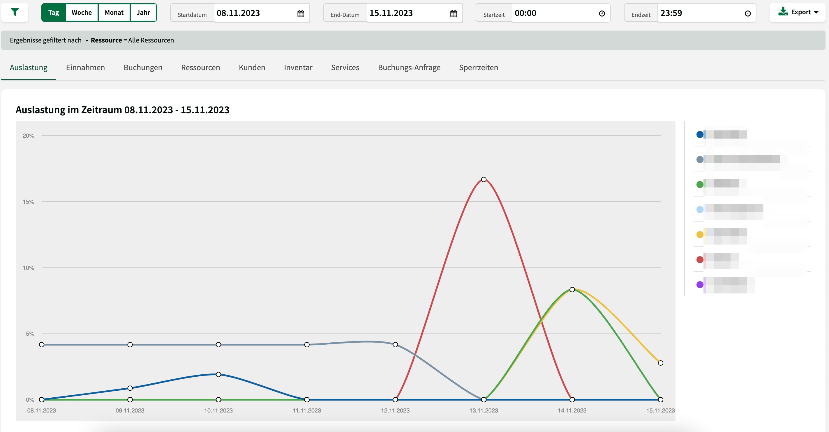Image resolution: width=829 pixels, height=432 pixels.
Task: Open the Einnahmen tab
Action: (x=85, y=68)
